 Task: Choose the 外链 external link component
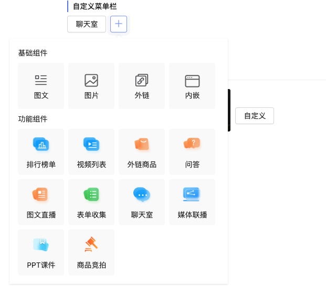click(142, 86)
